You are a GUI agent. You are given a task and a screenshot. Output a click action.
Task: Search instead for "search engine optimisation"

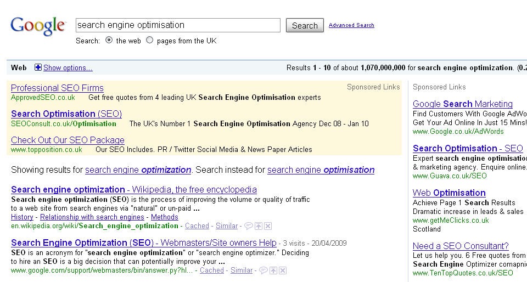point(321,170)
